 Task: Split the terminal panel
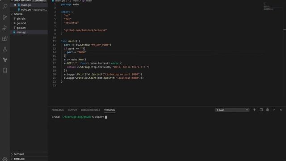pyautogui.click(x=261, y=110)
